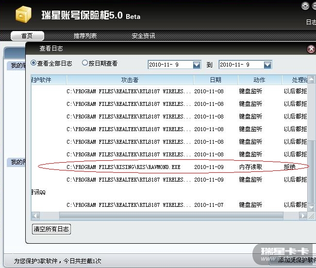
Task: Click 2010-11-09 date in RAVMOND row
Action: coord(209,167)
